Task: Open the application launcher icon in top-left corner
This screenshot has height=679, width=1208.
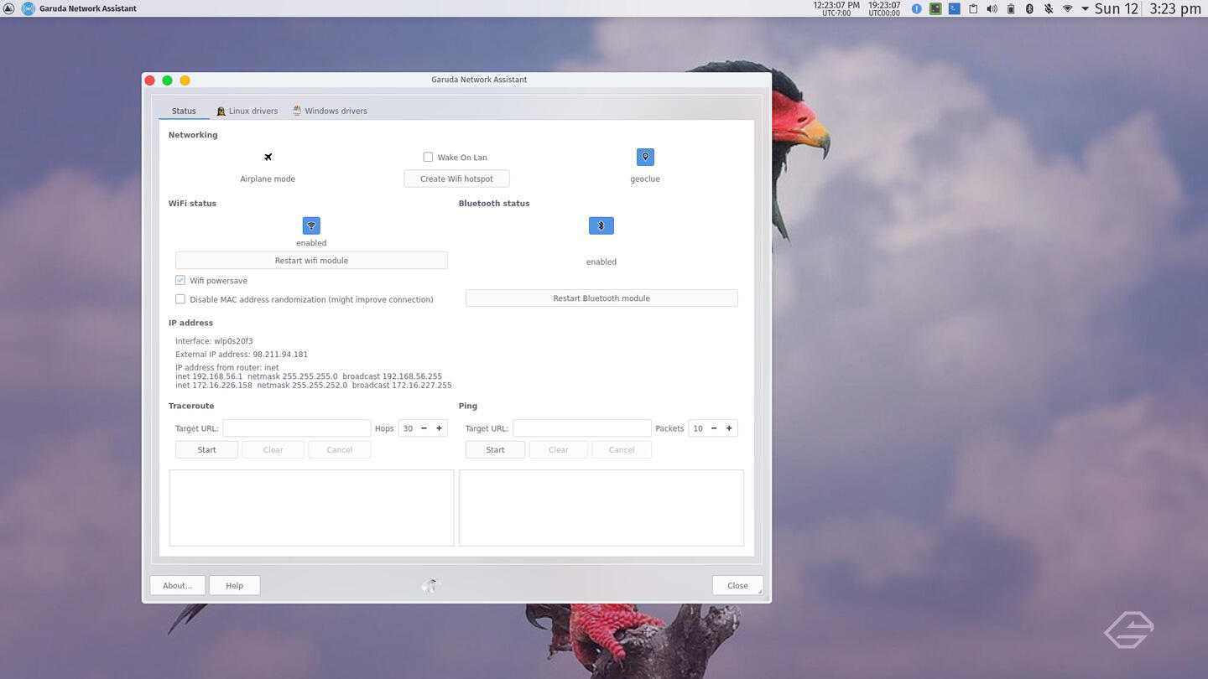Action: point(8,8)
